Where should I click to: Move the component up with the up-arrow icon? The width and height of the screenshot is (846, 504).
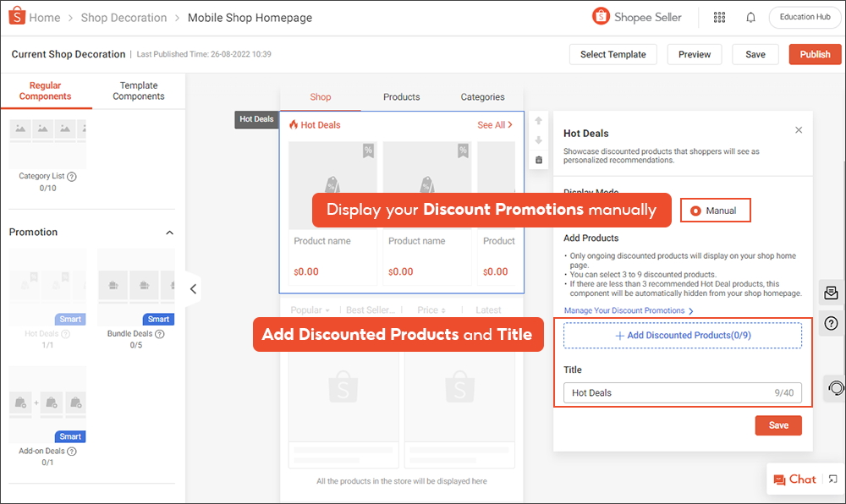click(x=538, y=120)
